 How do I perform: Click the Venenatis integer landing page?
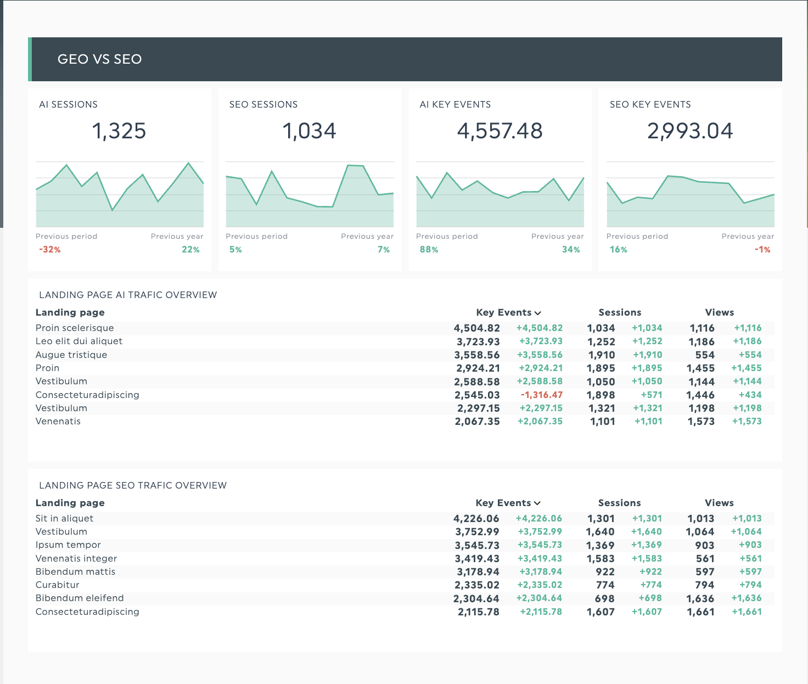pyautogui.click(x=76, y=558)
